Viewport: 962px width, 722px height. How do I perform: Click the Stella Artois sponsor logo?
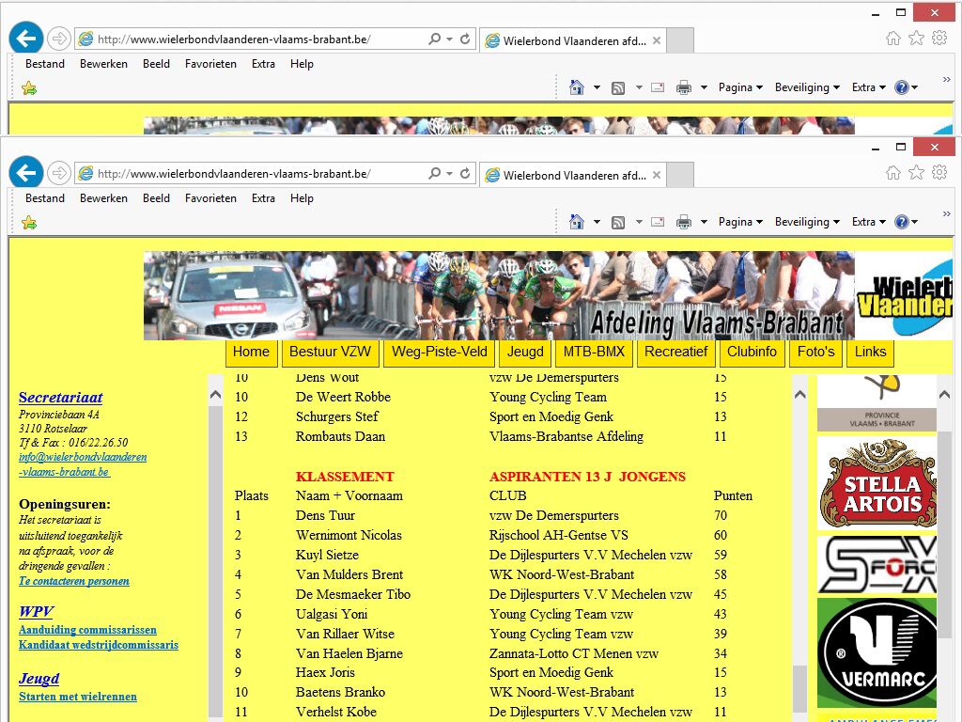click(877, 483)
